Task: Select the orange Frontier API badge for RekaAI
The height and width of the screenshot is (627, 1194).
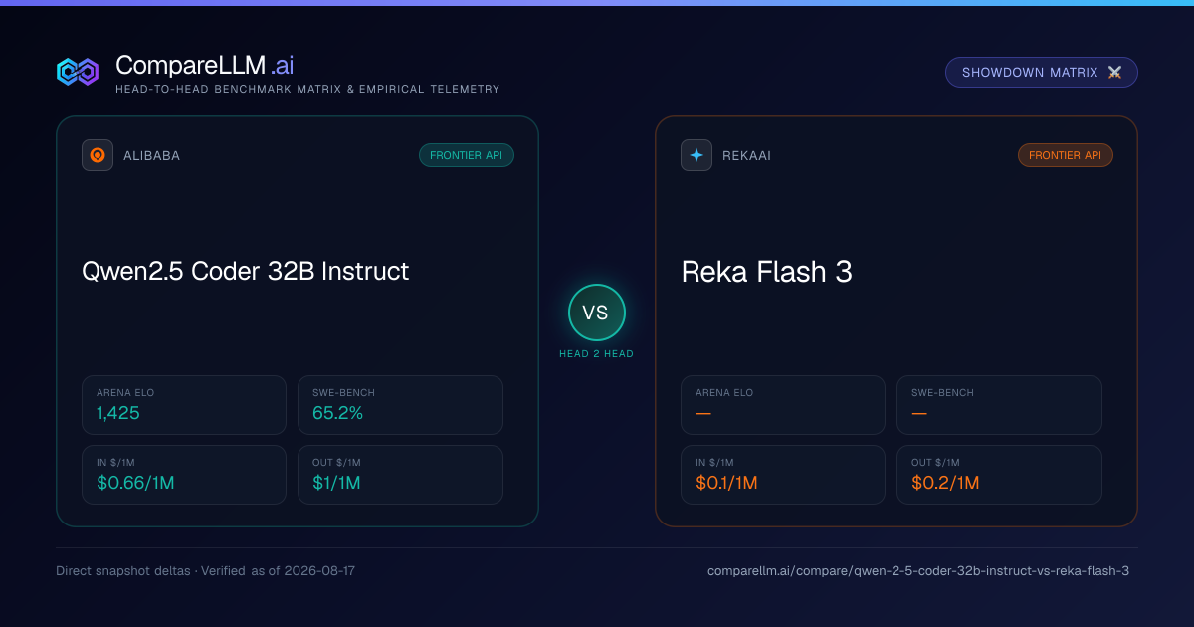Action: (1066, 155)
